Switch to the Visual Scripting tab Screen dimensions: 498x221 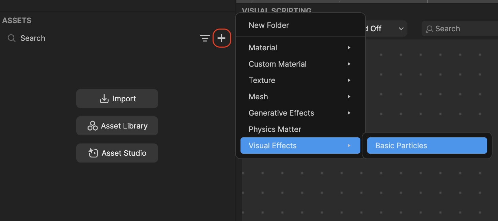pyautogui.click(x=277, y=10)
